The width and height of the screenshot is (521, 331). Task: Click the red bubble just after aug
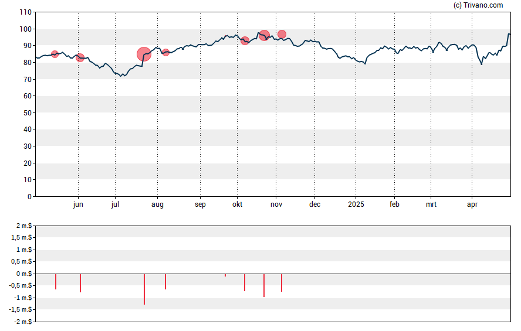(165, 52)
